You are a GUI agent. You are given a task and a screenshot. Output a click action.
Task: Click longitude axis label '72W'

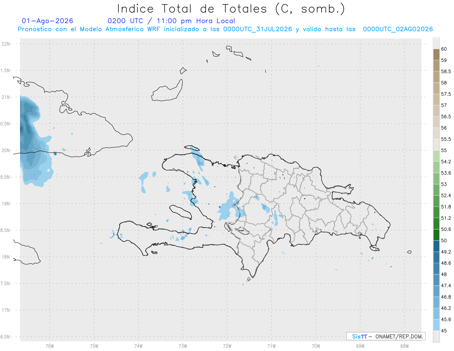227,346
